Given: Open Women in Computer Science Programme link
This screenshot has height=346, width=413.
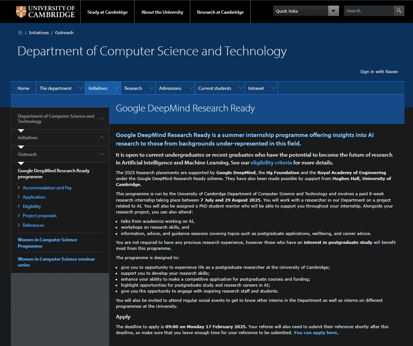Looking at the screenshot, I should click(x=48, y=243).
